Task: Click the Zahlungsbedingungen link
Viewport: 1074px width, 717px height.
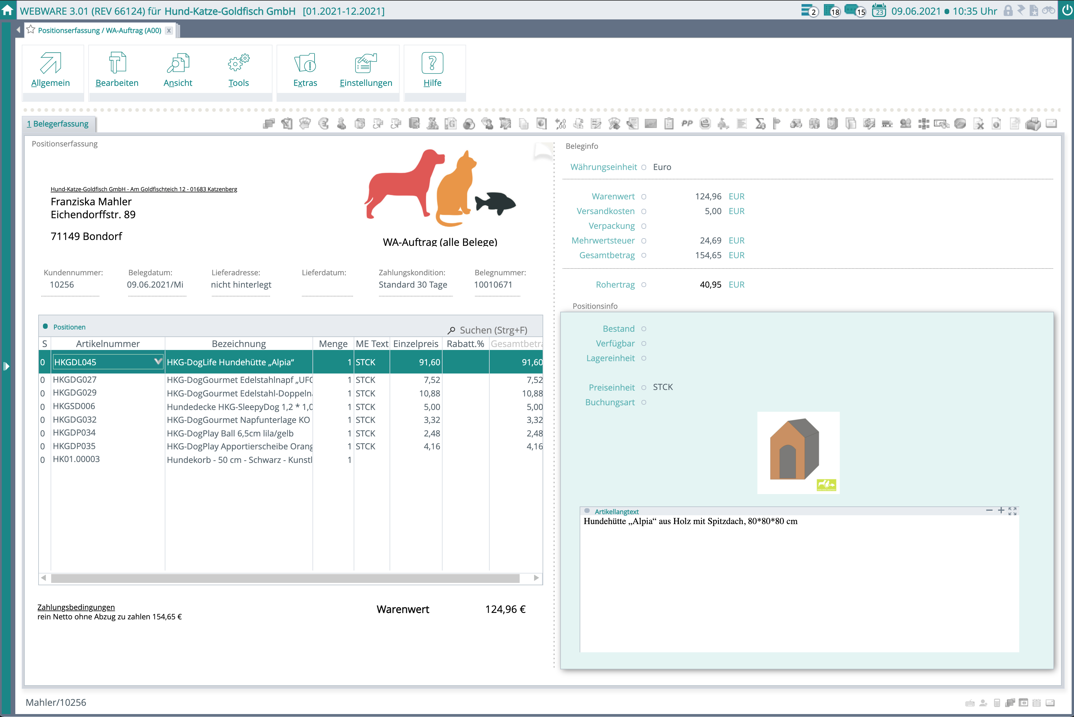Action: [76, 607]
